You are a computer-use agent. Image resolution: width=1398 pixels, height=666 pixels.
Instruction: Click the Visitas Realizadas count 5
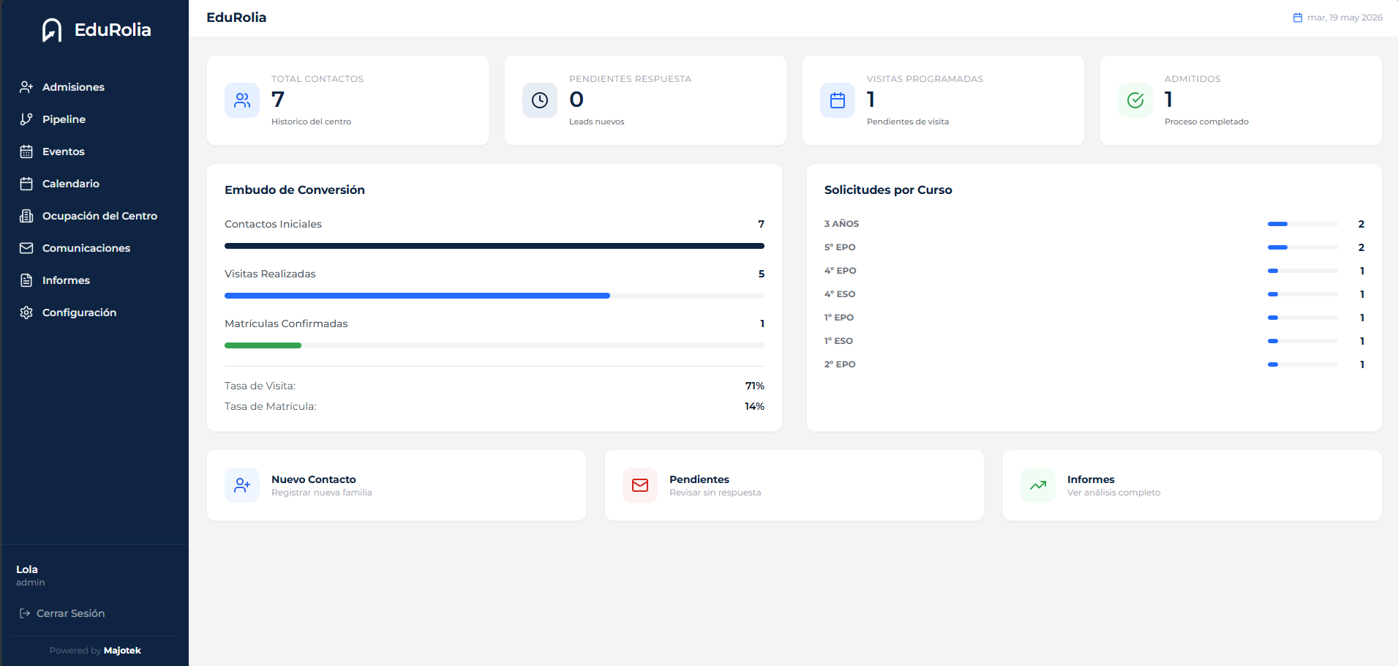click(x=762, y=274)
